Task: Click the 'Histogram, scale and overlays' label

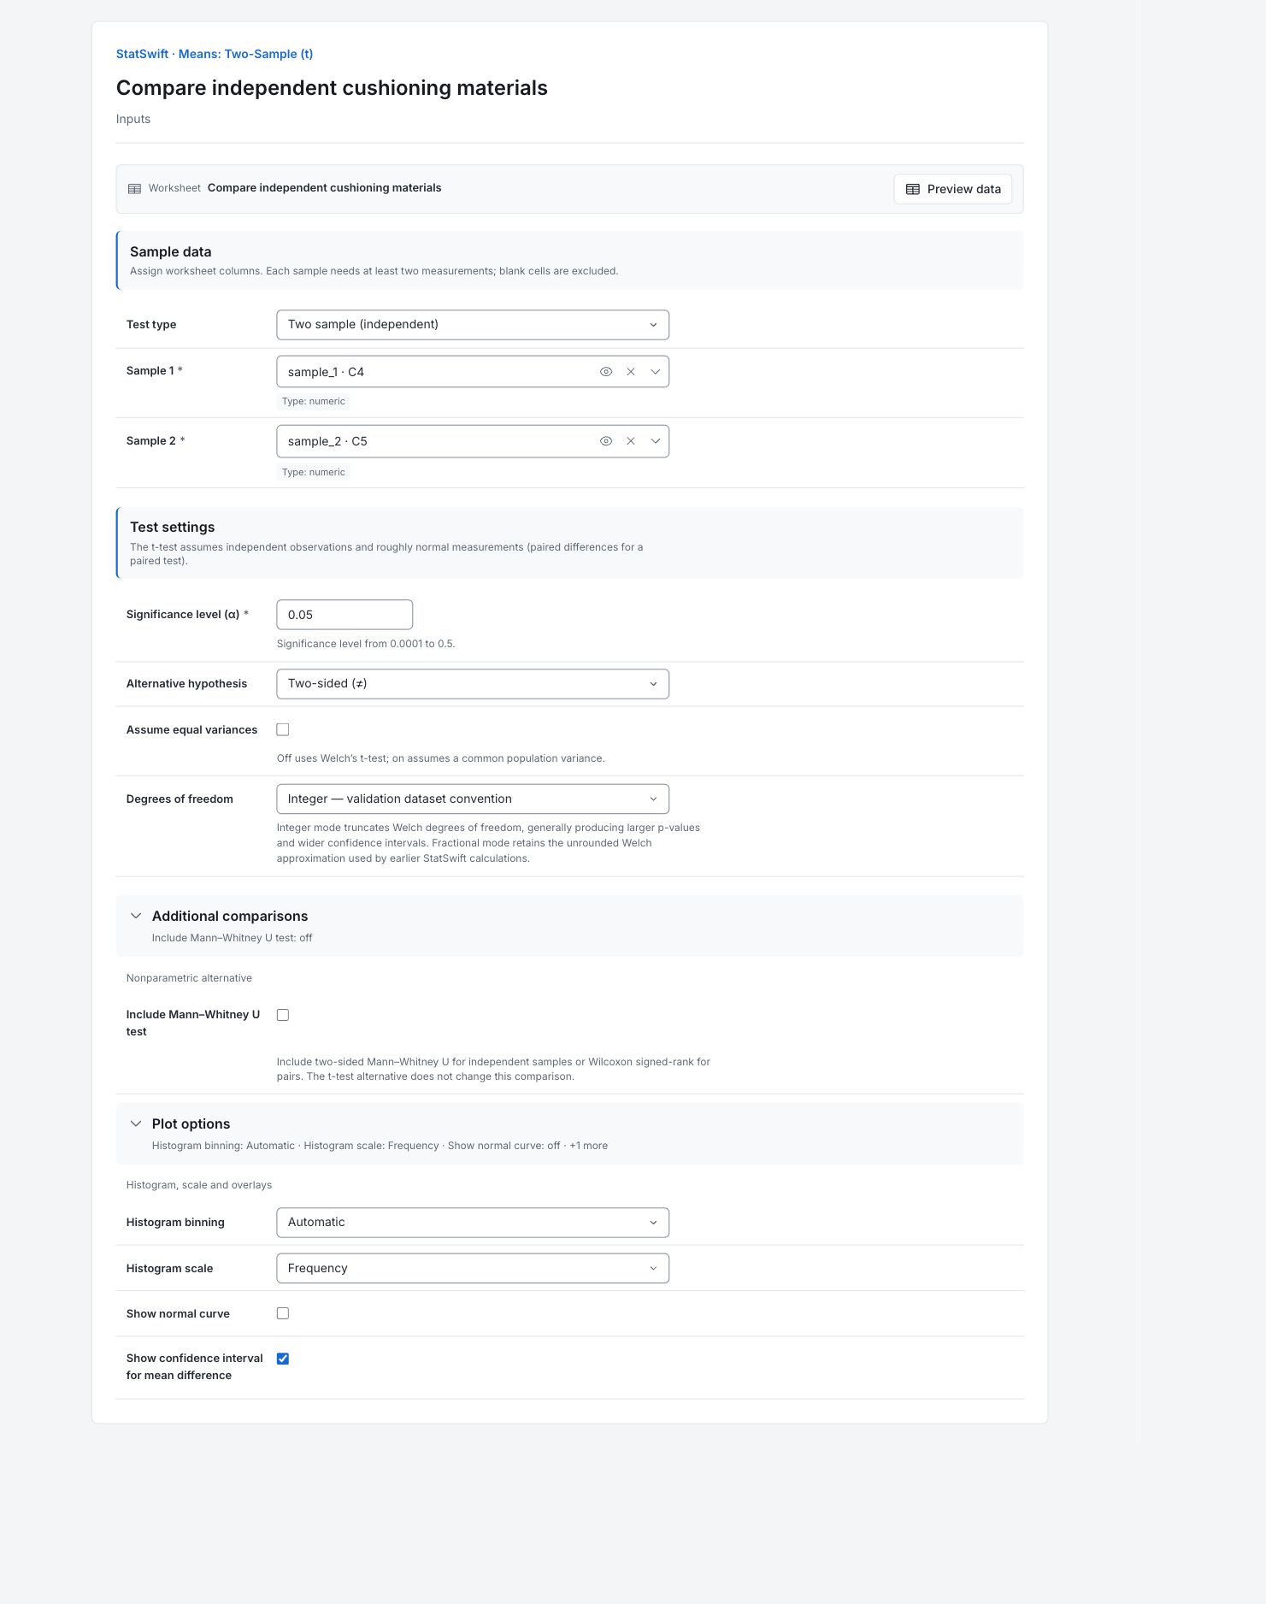Action: click(x=199, y=1186)
